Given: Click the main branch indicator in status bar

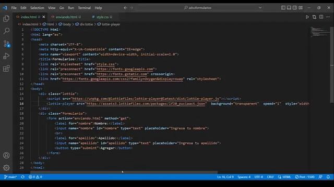Looking at the screenshot, I should (x=10, y=177).
